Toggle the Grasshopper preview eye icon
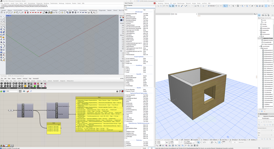Viewport: 274px width, 149px height. point(24,91)
